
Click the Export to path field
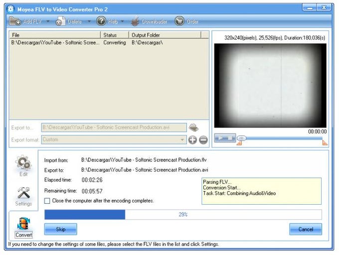[114, 127]
